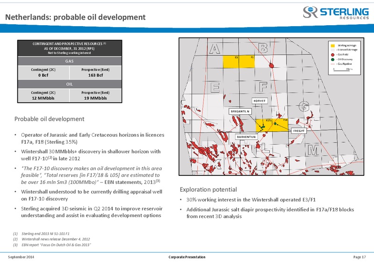
Task: Click the yellow Sterling Acreage legend swatch
Action: (333, 45)
